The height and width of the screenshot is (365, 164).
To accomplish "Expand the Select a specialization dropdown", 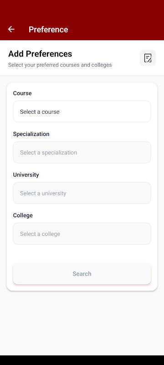I will 82,152.
